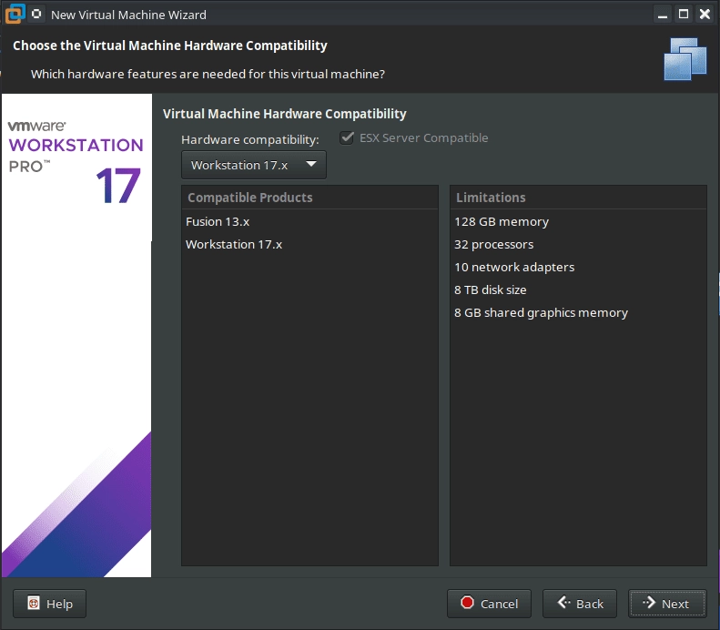Viewport: 720px width, 630px height.
Task: Minimize the wizard window
Action: click(x=662, y=15)
